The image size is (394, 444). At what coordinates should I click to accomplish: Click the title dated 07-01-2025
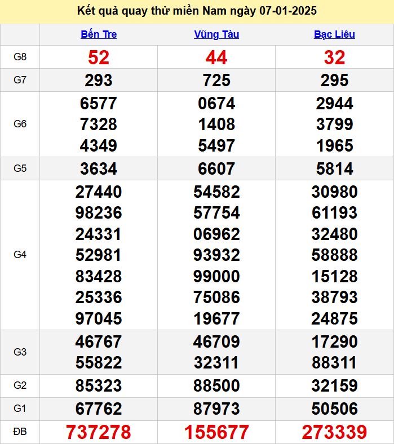point(197,11)
